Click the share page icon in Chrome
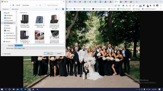Viewport: 163px width, 91px height. tap(116, 6)
